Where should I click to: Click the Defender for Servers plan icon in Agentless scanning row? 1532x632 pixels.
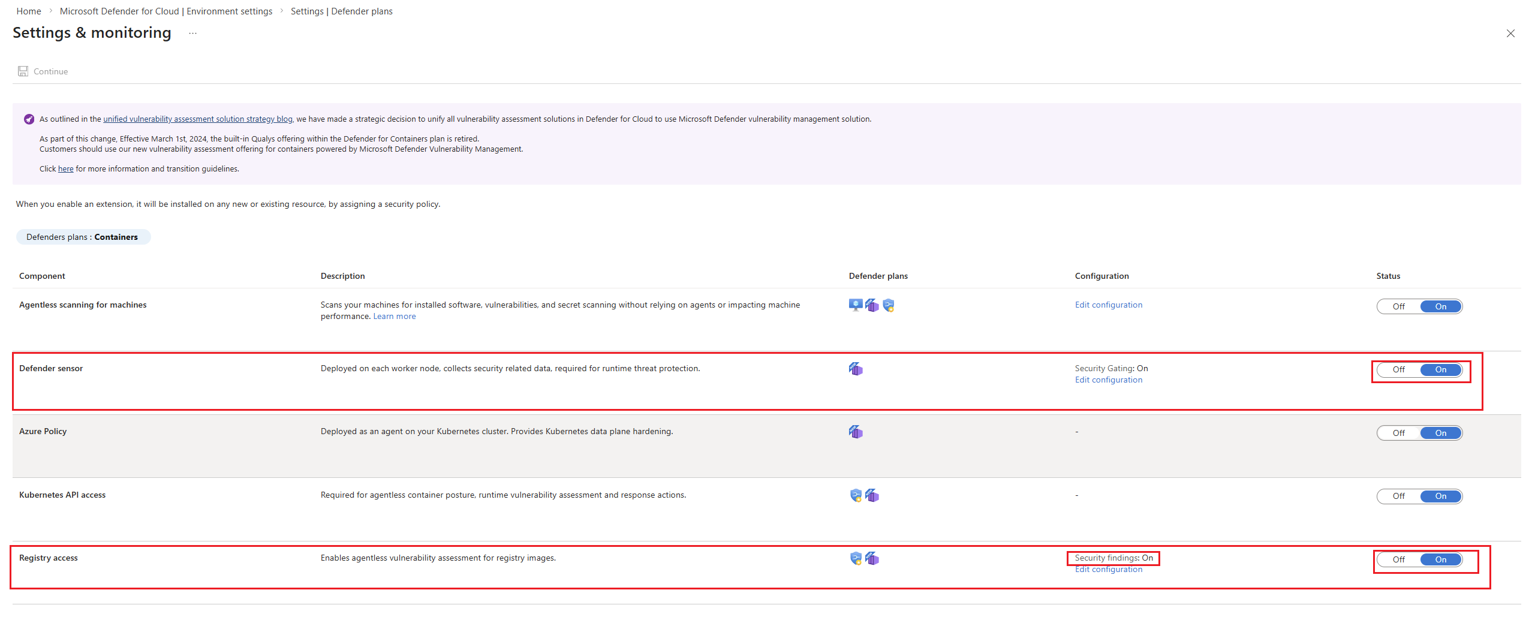[856, 305]
